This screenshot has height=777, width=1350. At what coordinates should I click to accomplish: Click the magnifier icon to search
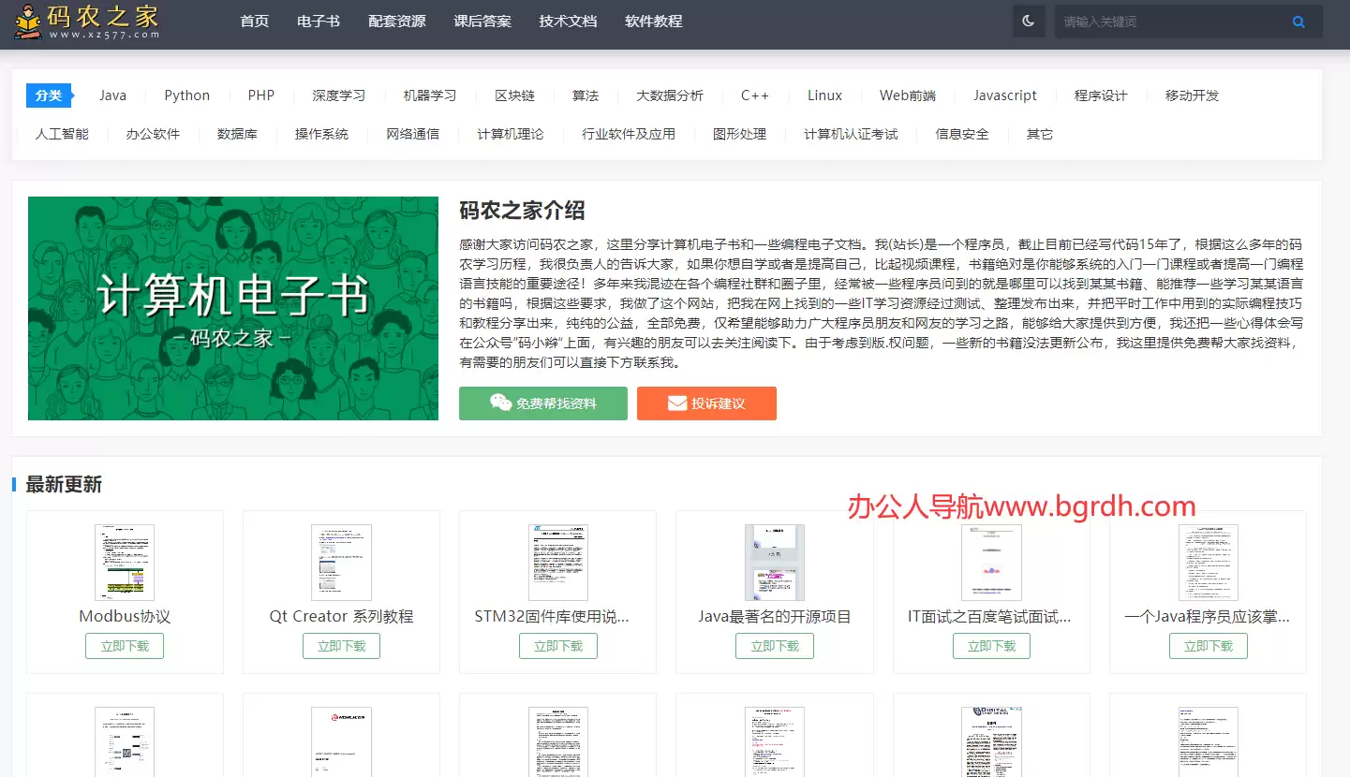[x=1298, y=21]
